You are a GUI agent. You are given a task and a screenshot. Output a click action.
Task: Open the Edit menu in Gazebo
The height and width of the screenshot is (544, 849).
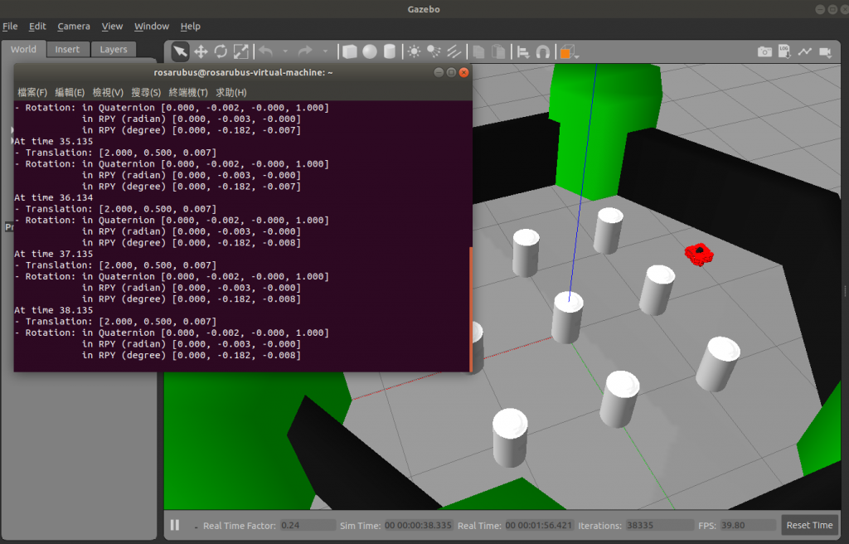[37, 26]
